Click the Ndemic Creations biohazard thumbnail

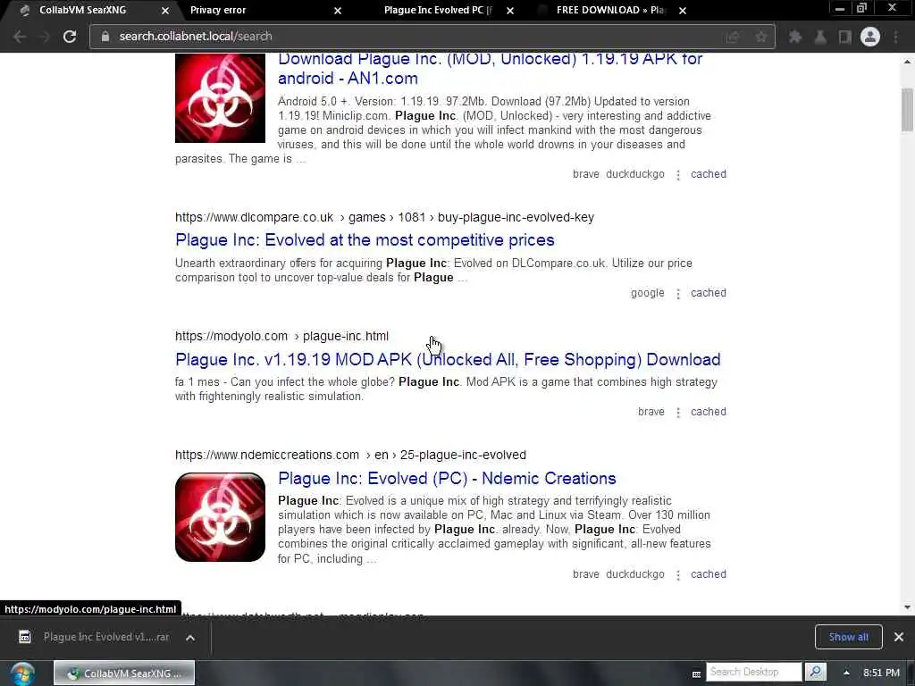220,517
